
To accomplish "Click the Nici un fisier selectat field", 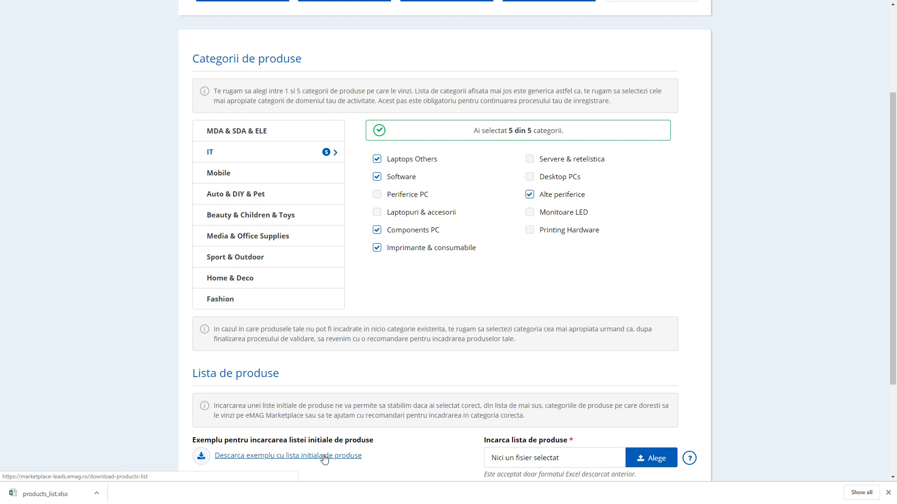I will tap(555, 458).
